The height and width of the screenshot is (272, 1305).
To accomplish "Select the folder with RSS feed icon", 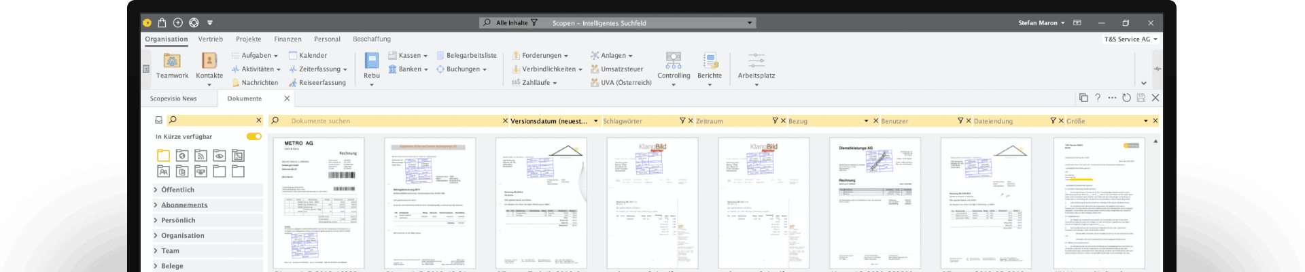I will (x=201, y=155).
